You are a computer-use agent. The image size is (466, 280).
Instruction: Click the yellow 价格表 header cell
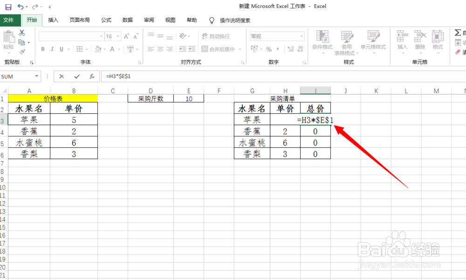pos(53,99)
